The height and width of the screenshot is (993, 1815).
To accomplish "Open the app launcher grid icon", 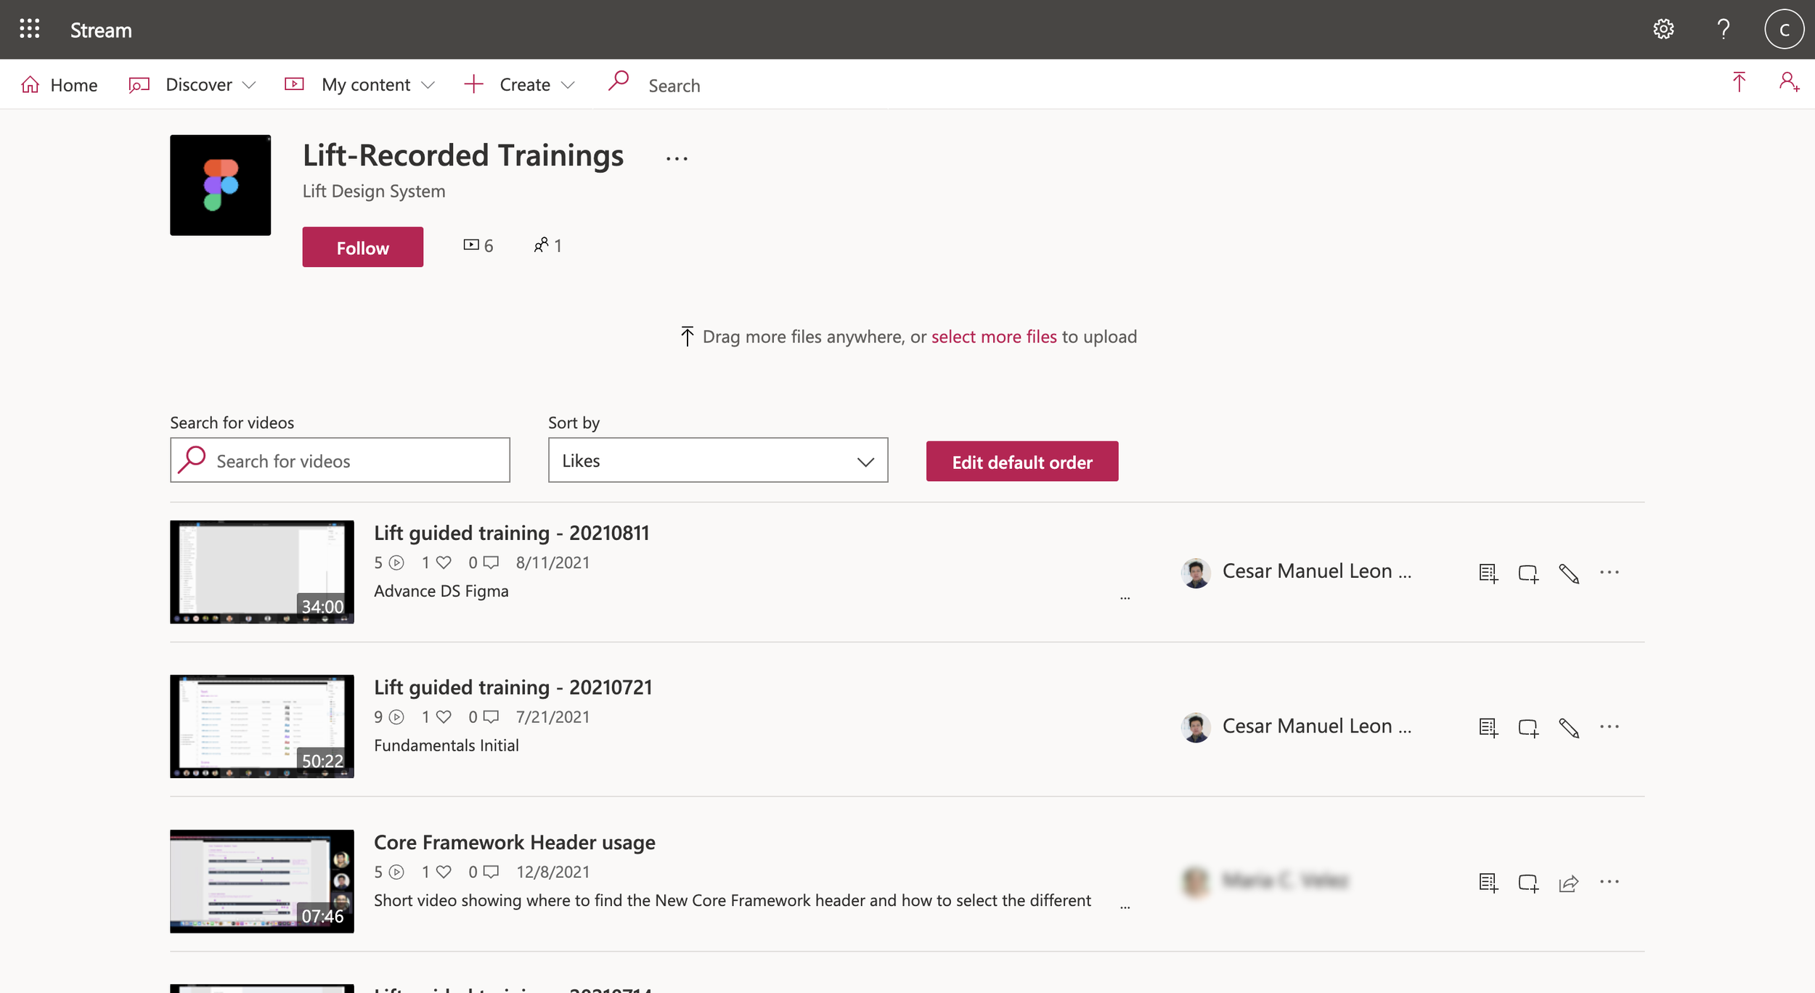I will pos(29,29).
